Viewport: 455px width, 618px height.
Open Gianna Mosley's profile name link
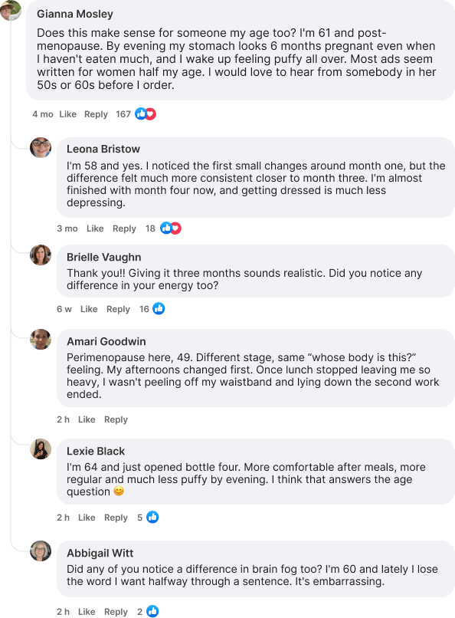tap(75, 15)
